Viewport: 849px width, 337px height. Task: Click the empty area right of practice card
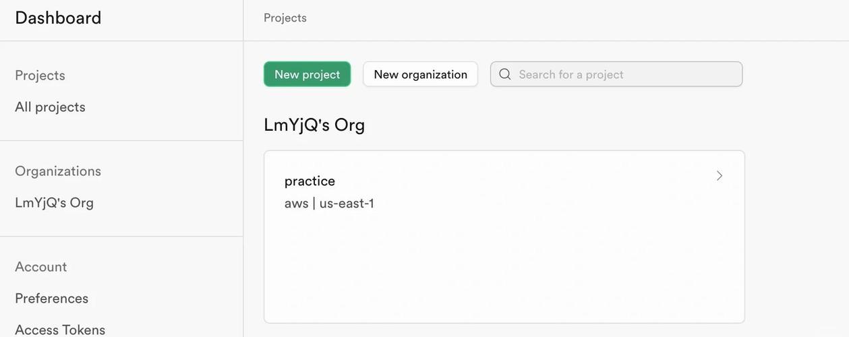796,236
